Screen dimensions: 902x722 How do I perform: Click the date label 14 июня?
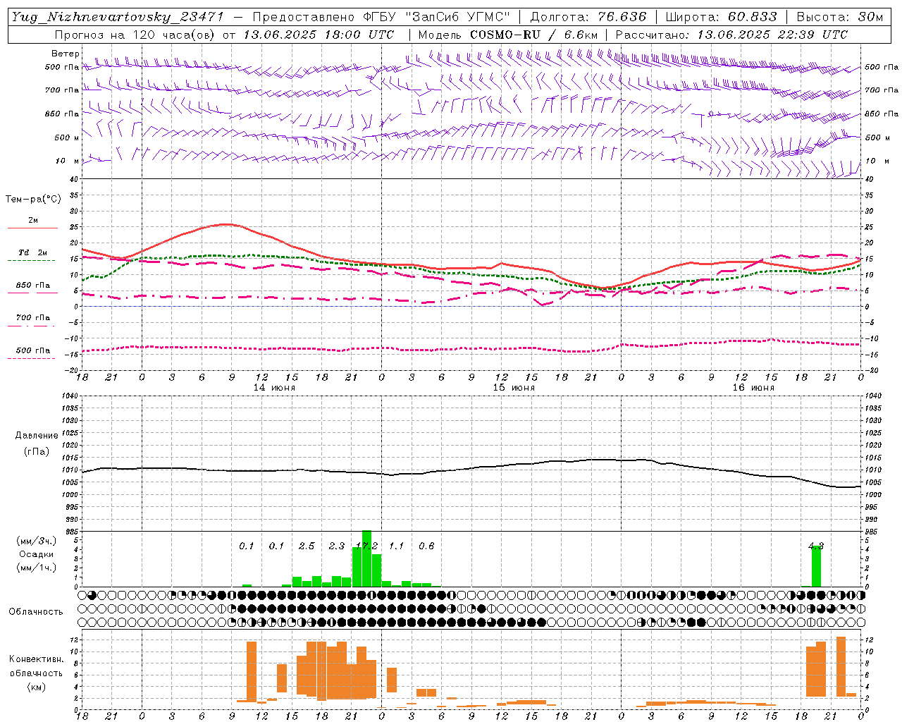click(x=274, y=387)
